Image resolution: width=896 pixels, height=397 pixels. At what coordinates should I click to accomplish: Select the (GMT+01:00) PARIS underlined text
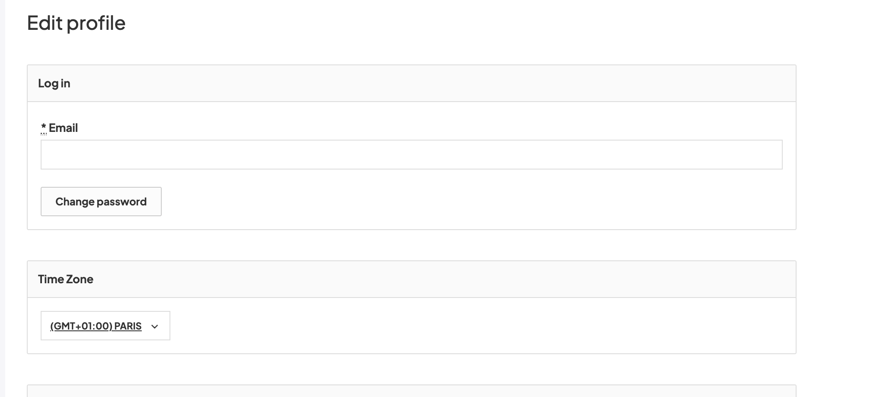[x=96, y=326]
